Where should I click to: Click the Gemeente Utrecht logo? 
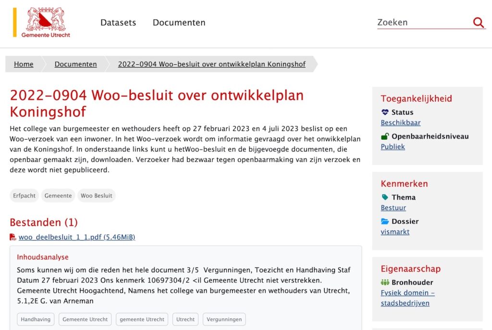[46, 22]
